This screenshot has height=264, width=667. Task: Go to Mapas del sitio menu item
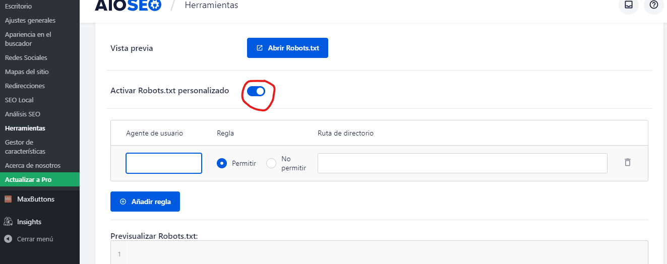[27, 72]
